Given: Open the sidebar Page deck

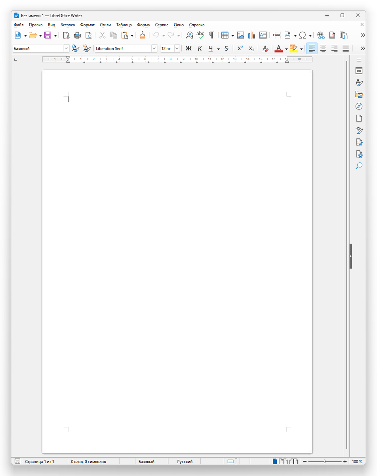Looking at the screenshot, I should coord(359,118).
